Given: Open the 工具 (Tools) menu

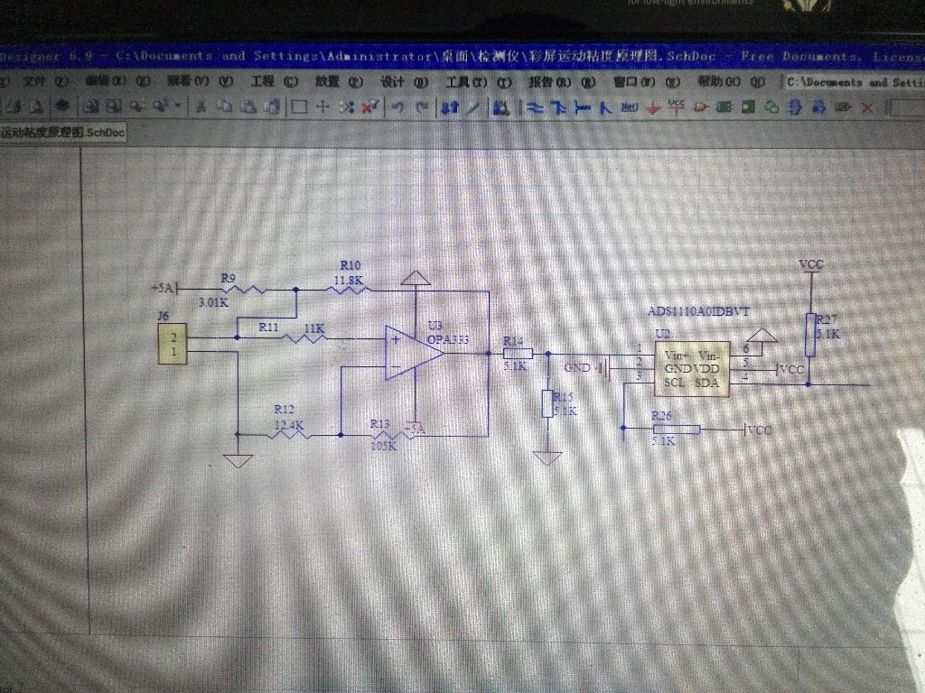Looking at the screenshot, I should (x=478, y=82).
